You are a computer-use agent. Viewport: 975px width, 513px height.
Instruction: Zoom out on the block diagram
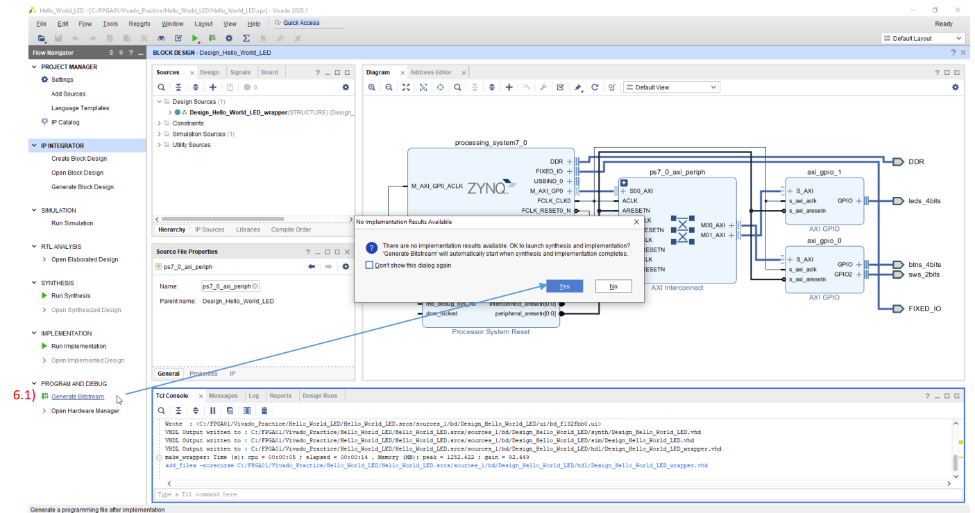pyautogui.click(x=389, y=87)
